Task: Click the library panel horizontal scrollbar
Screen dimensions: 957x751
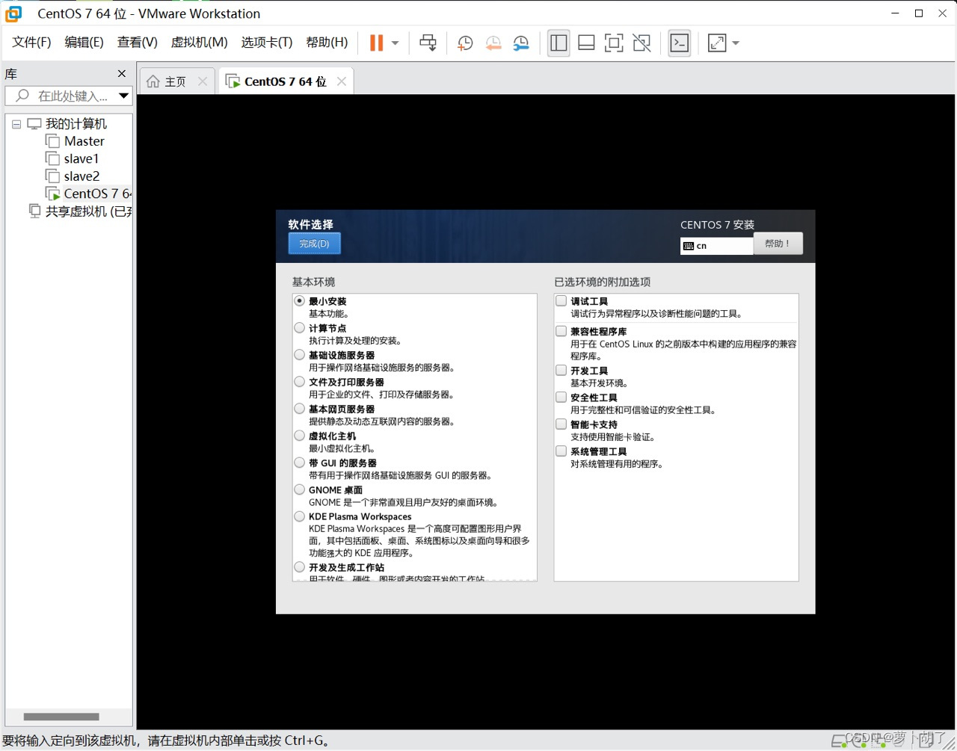Action: click(x=61, y=717)
